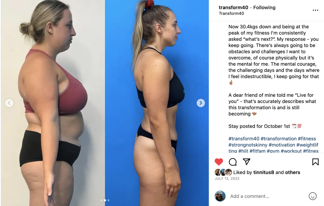Click the liker avatars beside Liked by
The image size is (324, 206).
pos(223,172)
